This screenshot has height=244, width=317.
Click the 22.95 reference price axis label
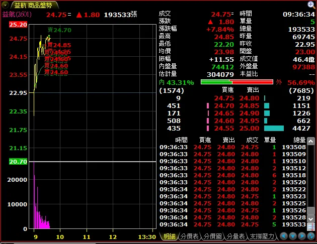tap(18, 93)
